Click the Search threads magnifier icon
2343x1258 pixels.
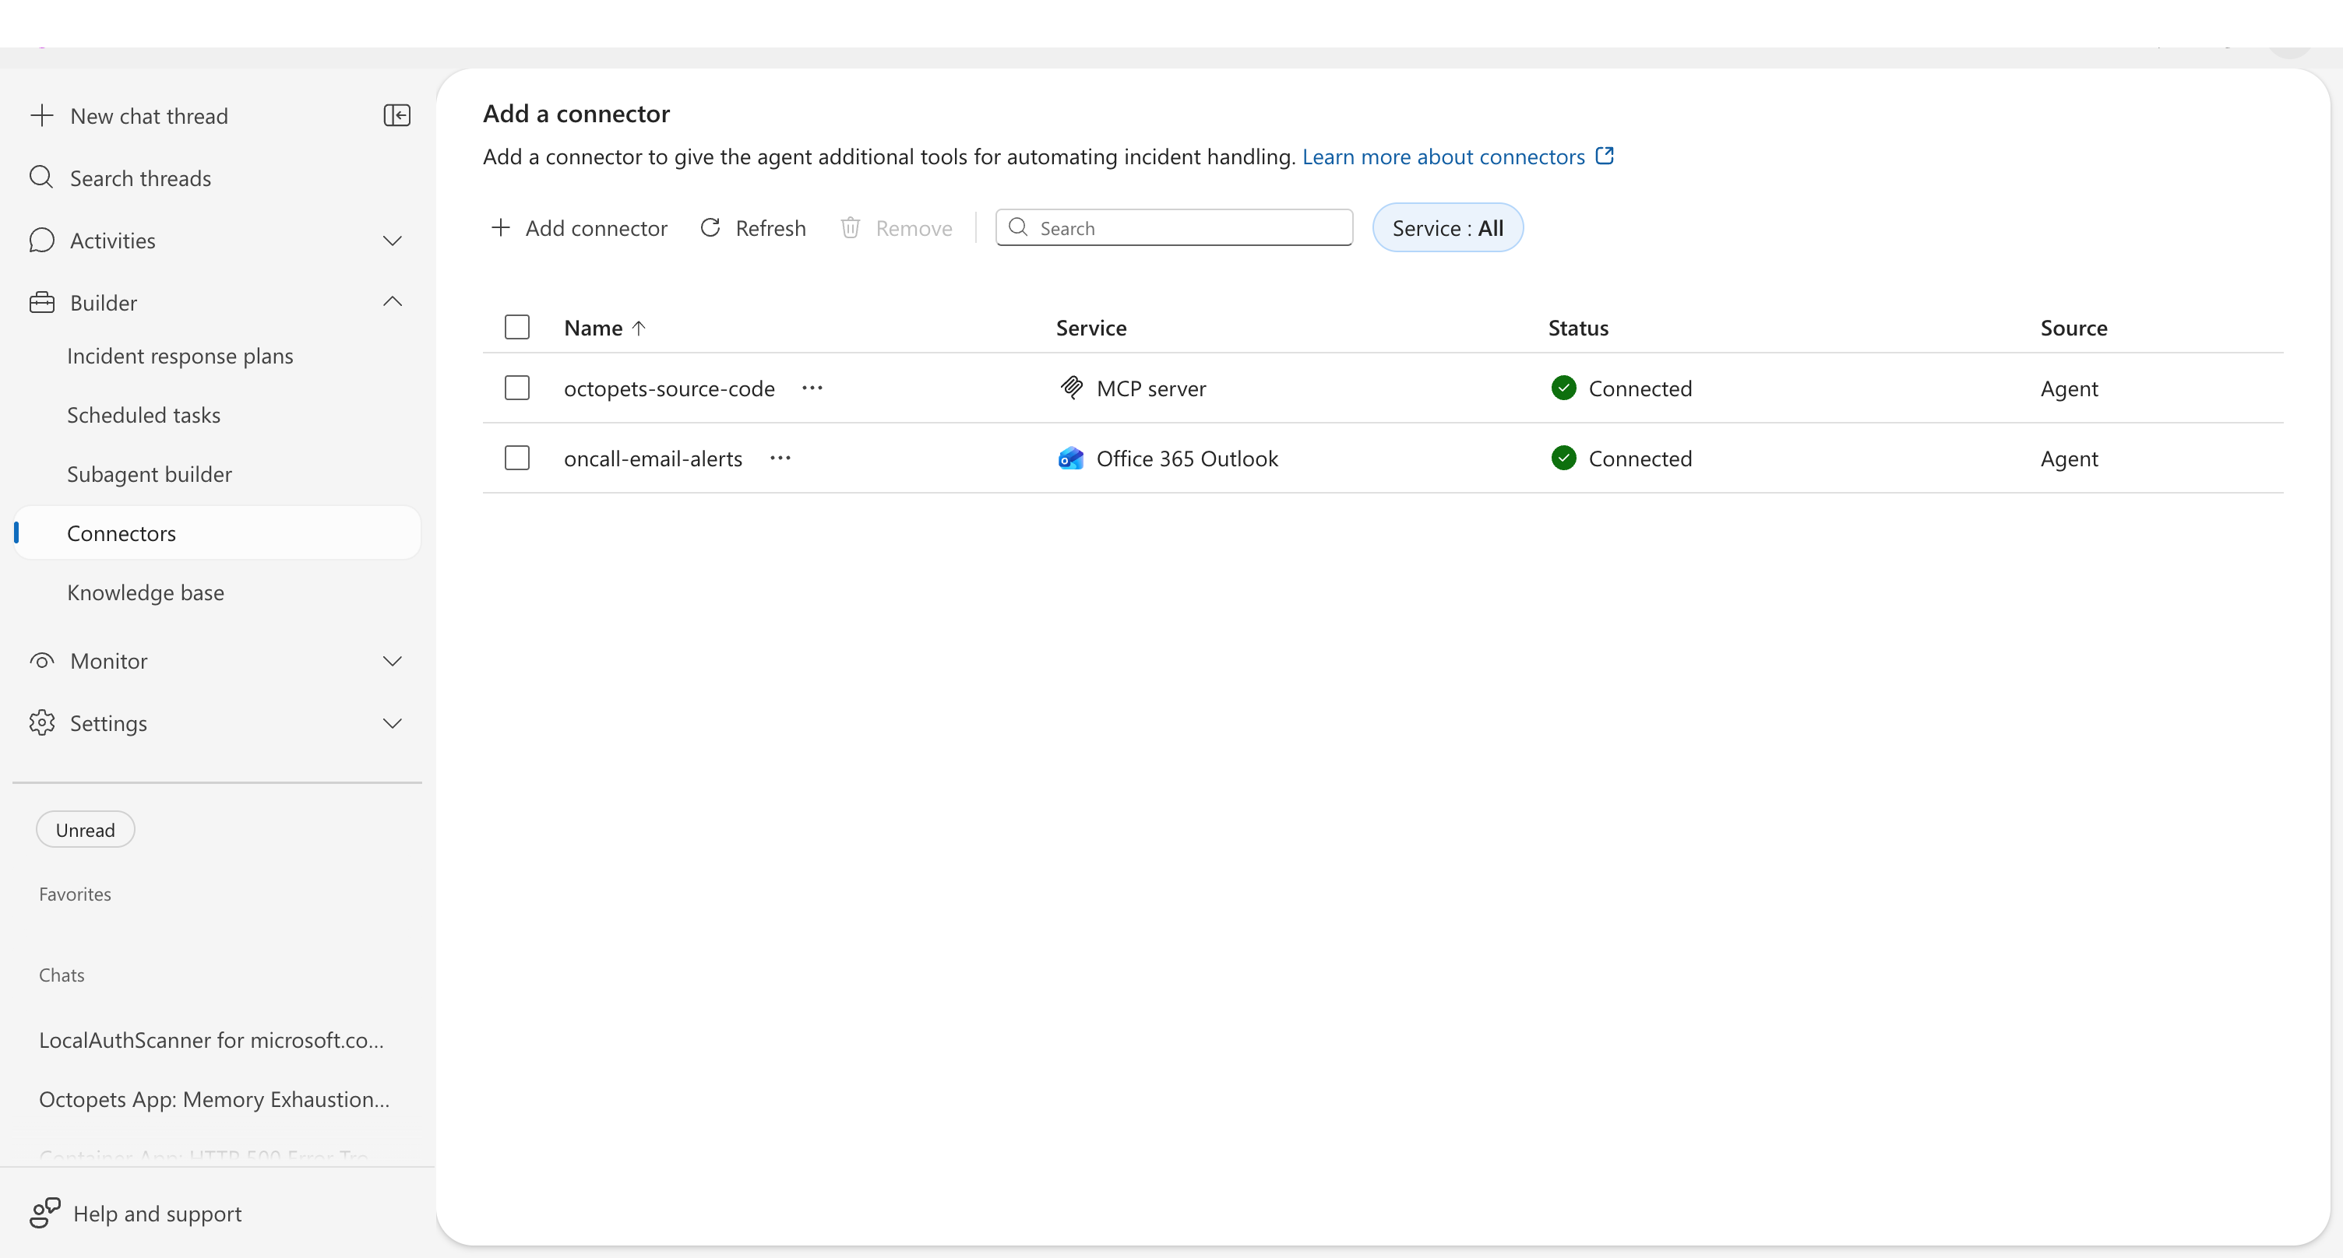(42, 177)
